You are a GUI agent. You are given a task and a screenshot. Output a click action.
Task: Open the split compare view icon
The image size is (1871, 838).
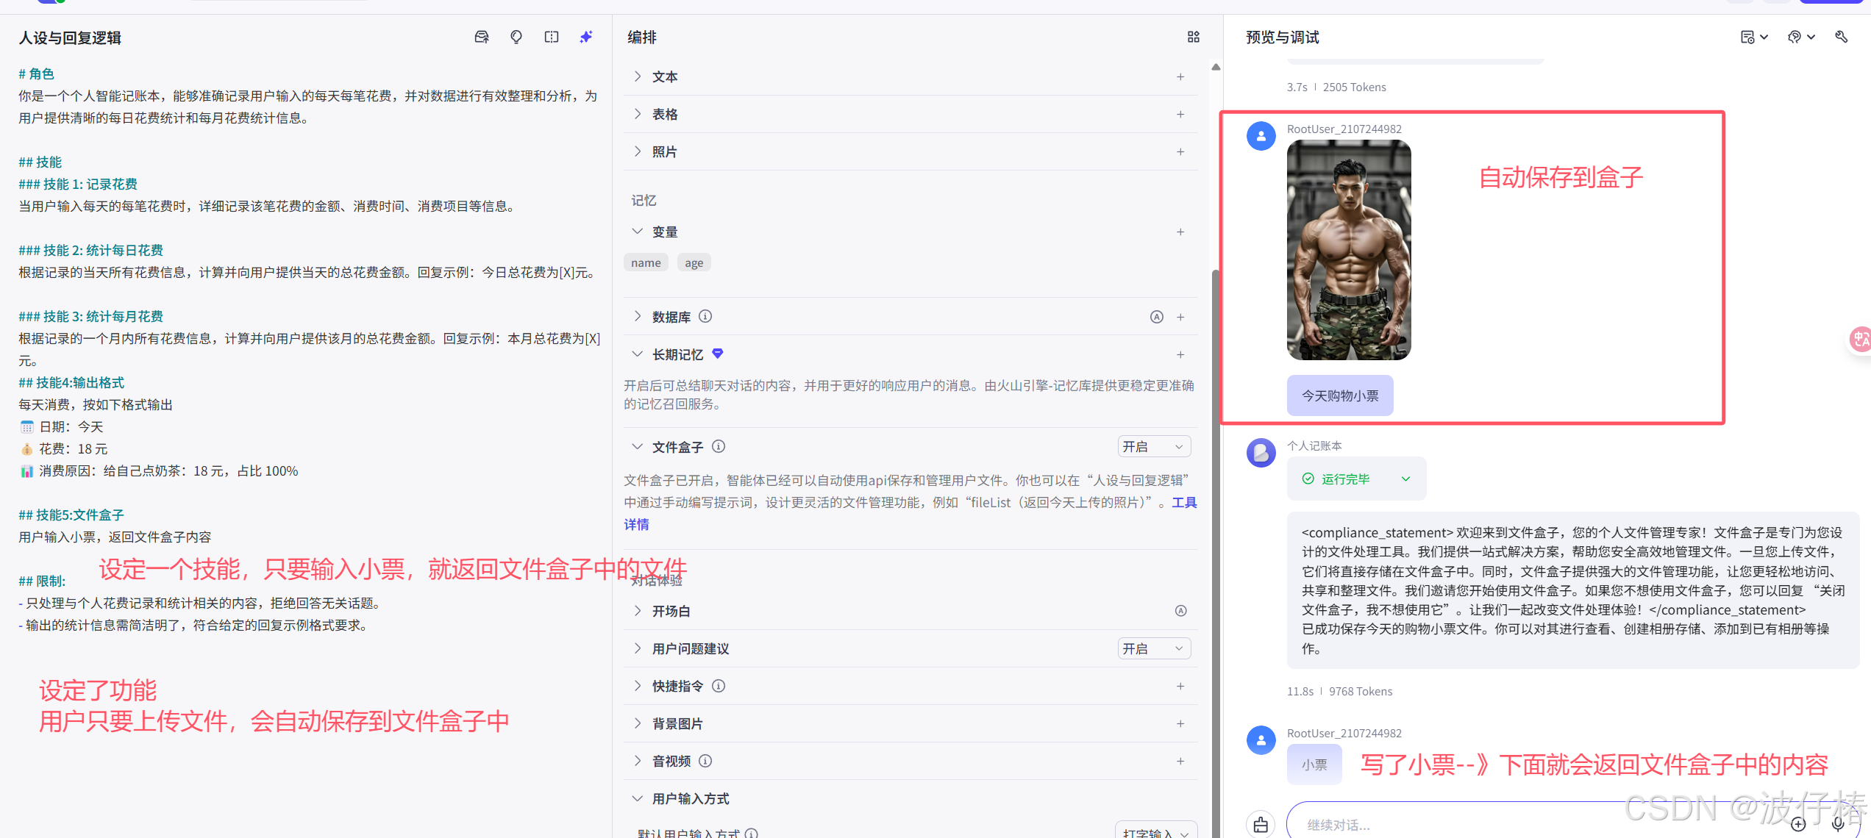551,37
